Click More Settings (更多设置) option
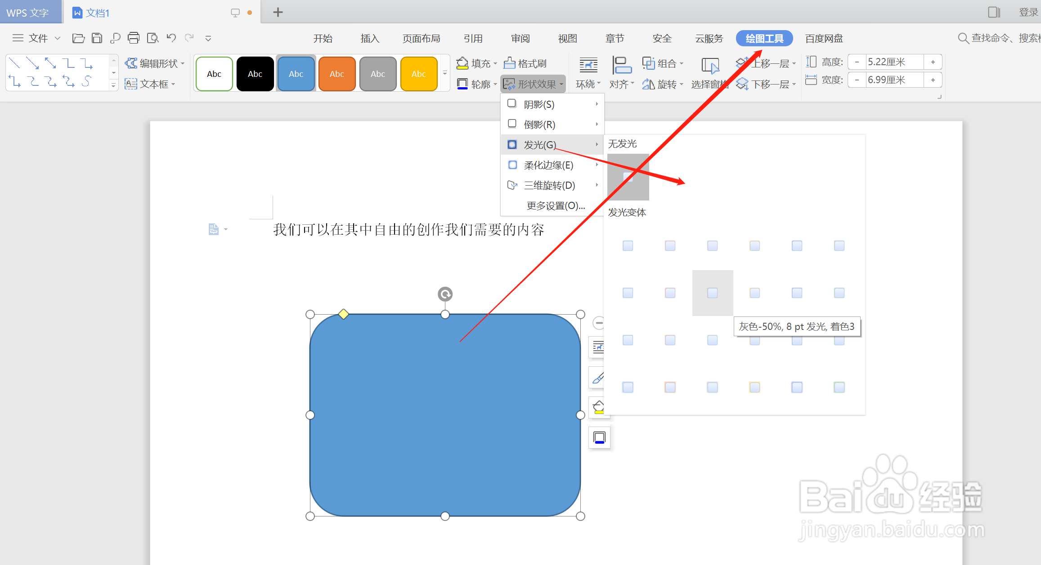The height and width of the screenshot is (565, 1041). pyautogui.click(x=556, y=205)
